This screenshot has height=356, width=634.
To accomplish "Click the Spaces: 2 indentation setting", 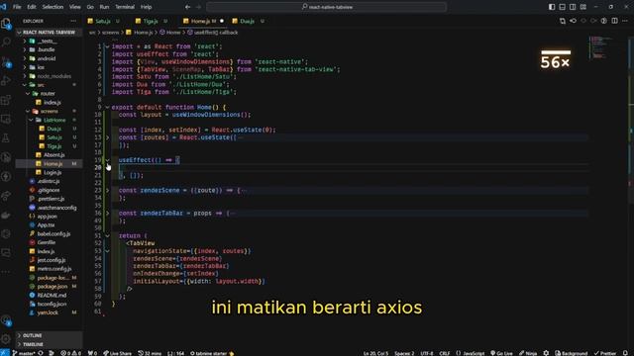I will [404, 353].
